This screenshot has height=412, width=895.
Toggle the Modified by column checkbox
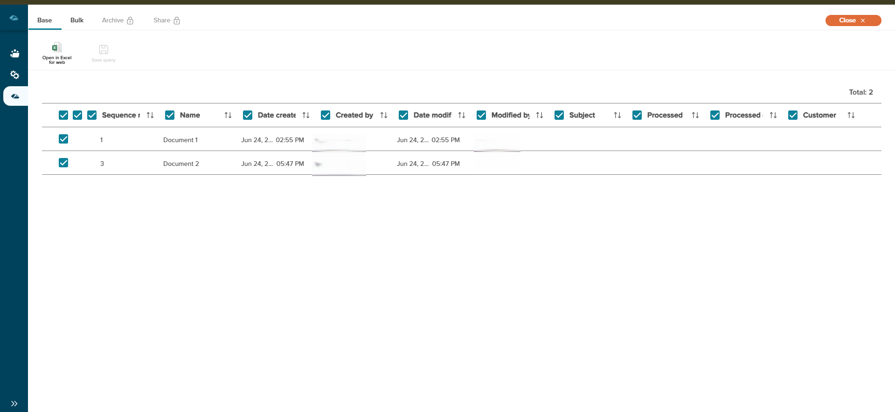[x=481, y=115]
